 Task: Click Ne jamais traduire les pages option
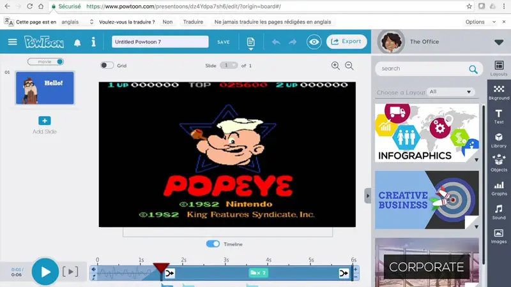click(x=273, y=22)
